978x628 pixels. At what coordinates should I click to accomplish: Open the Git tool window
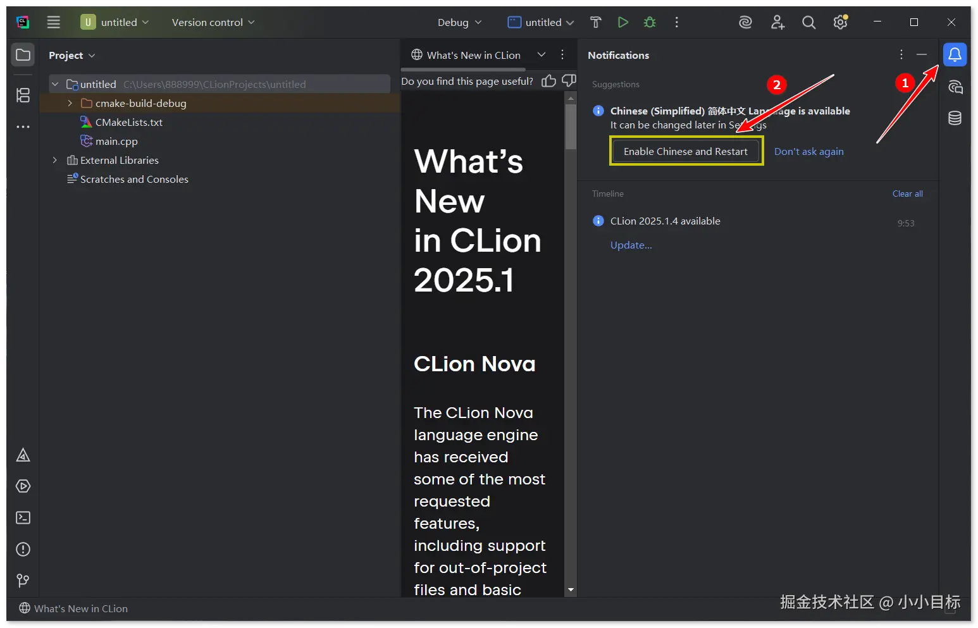coord(23,580)
